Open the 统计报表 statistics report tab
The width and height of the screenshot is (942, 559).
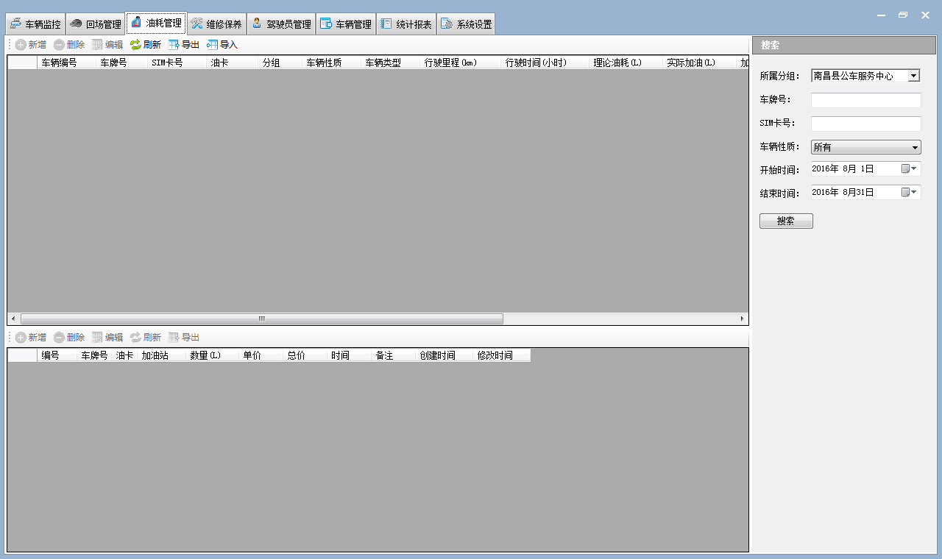(x=406, y=24)
